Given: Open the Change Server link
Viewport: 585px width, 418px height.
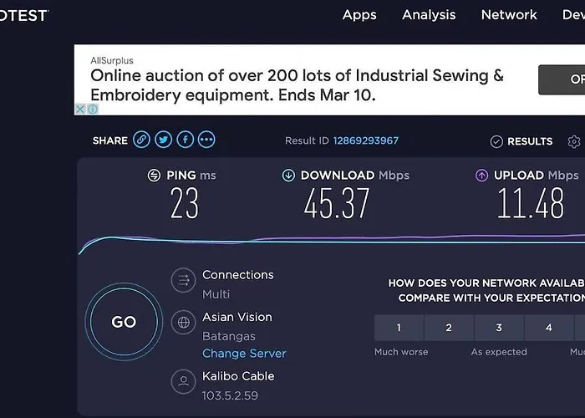Looking at the screenshot, I should [244, 354].
